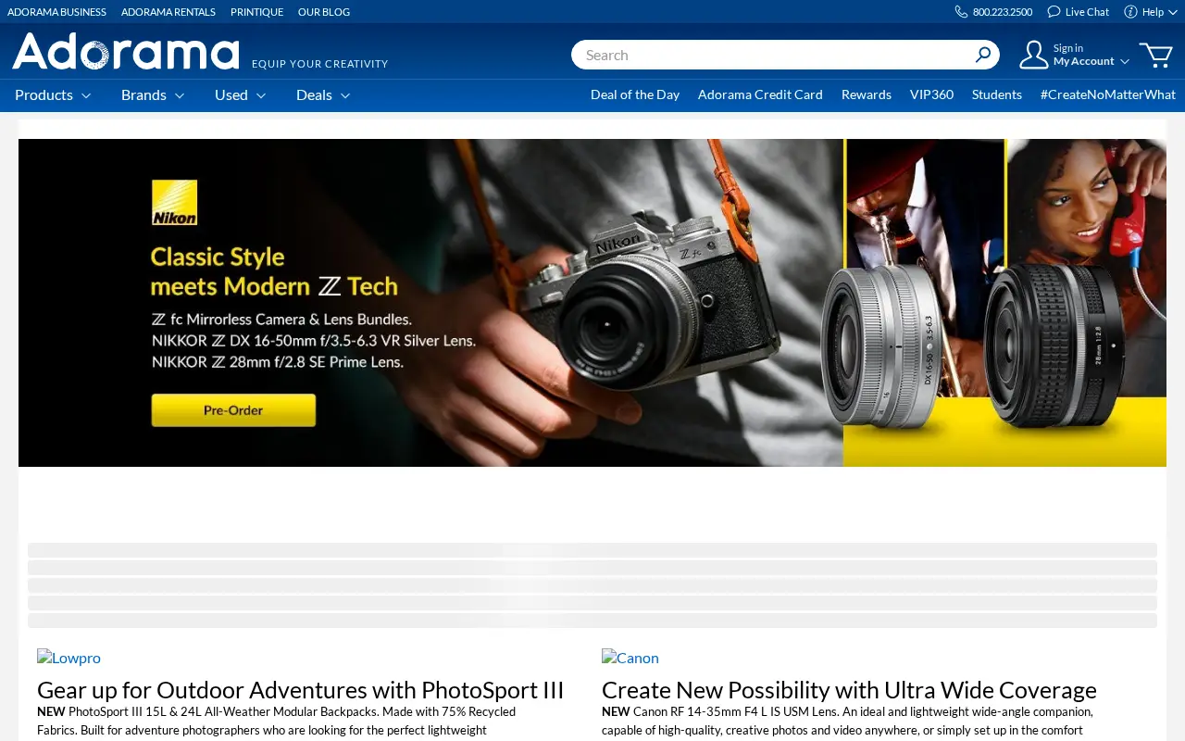This screenshot has width=1185, height=741.
Task: Click the Nikon Z fc banner image
Action: 592,303
